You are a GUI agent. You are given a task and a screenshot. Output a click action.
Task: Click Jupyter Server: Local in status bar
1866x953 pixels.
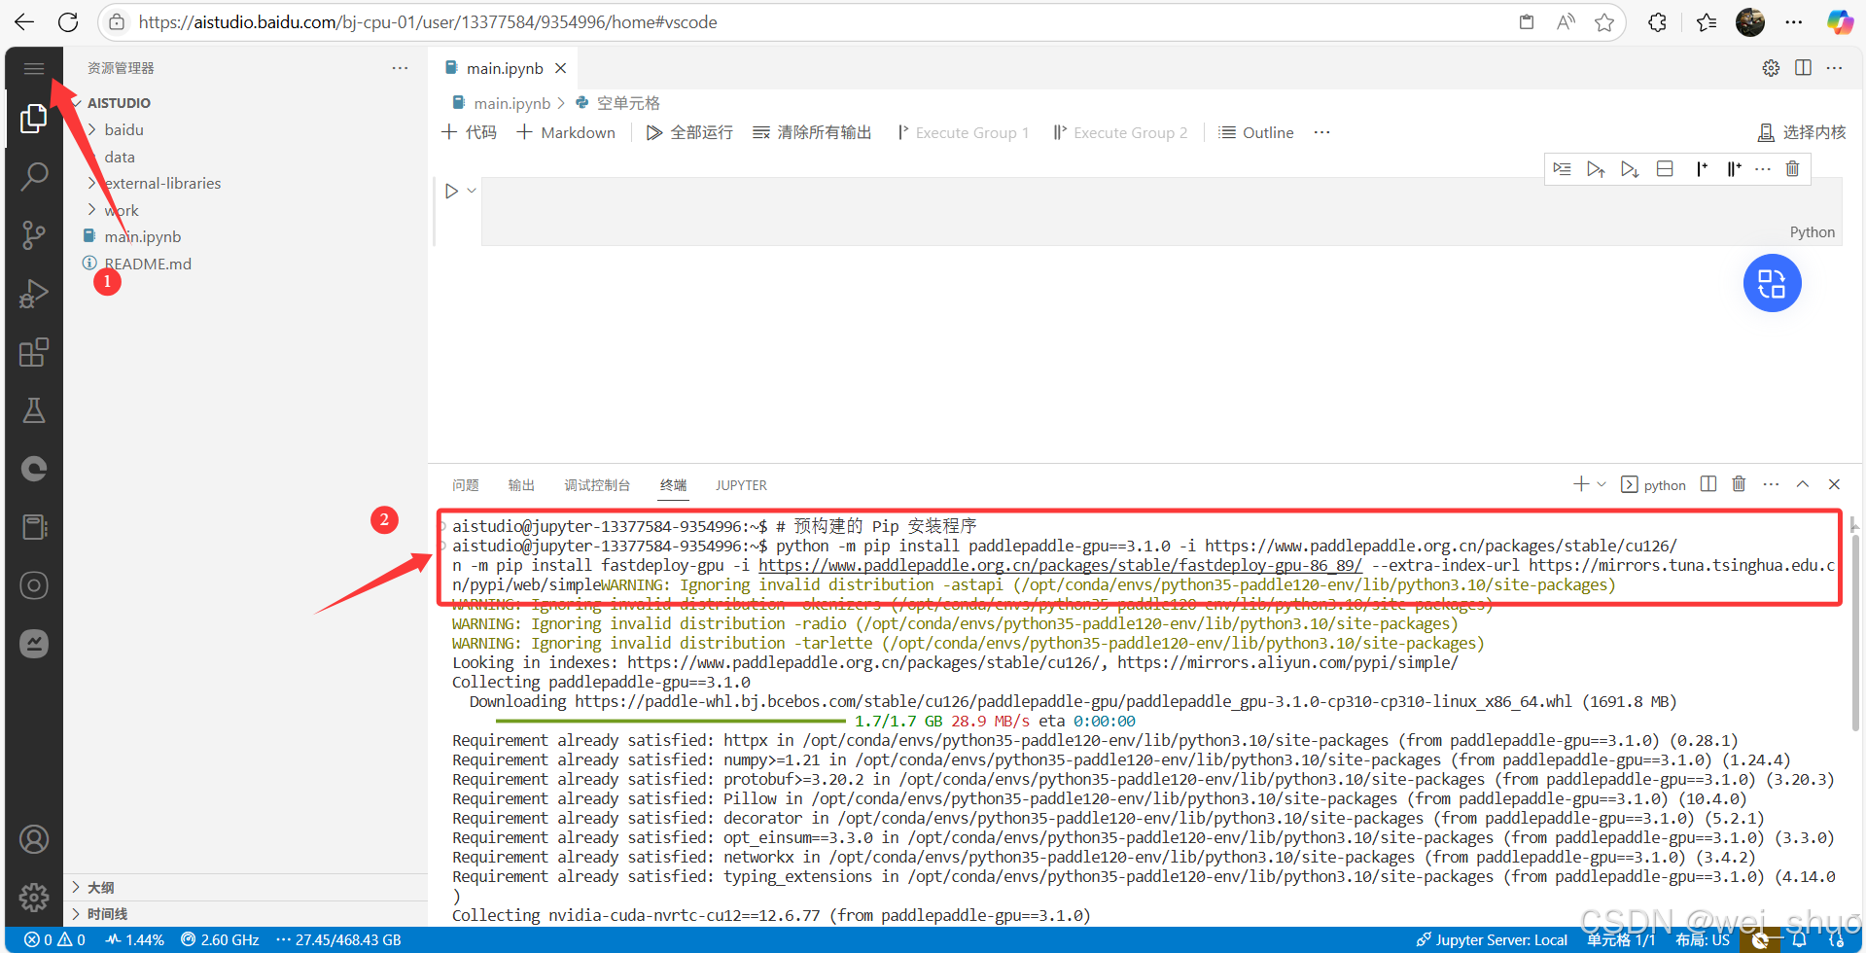coord(1493,940)
